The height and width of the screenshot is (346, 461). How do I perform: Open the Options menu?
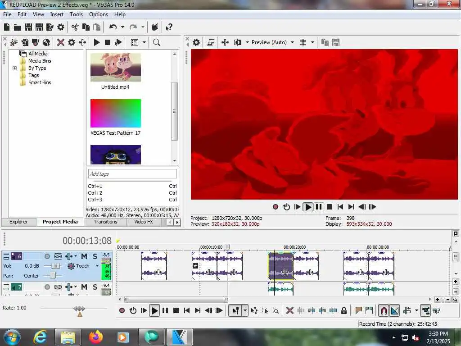coord(99,14)
